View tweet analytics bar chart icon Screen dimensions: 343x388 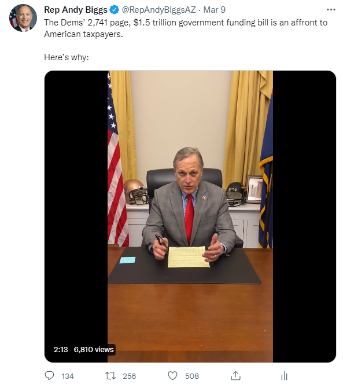pos(284,376)
